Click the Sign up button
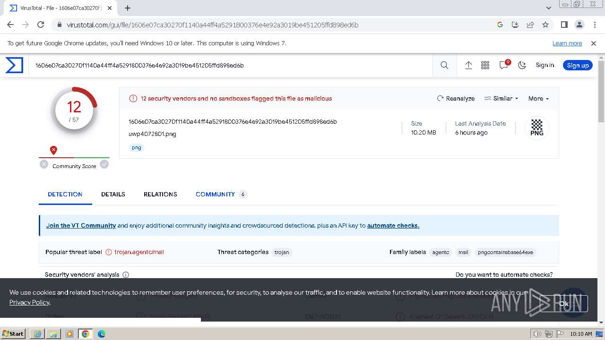The width and height of the screenshot is (605, 340). click(x=578, y=65)
